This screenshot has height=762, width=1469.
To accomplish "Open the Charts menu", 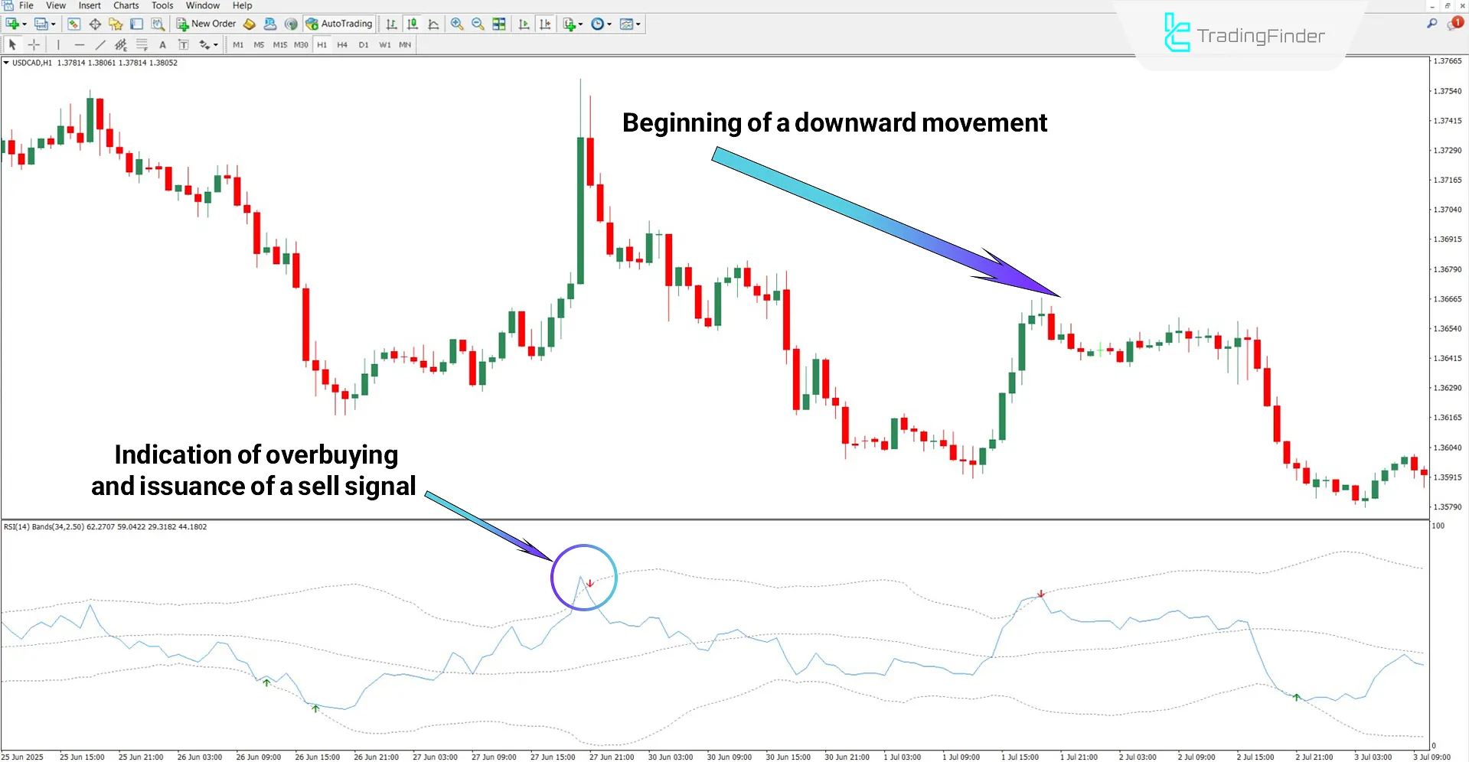I will [x=126, y=5].
